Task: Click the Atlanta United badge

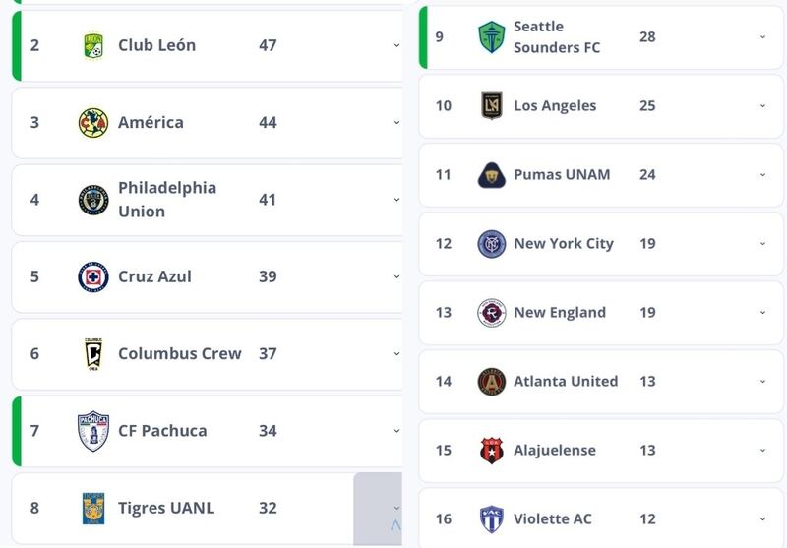Action: pos(491,382)
